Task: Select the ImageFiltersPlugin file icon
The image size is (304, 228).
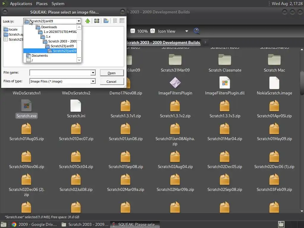Action: pyautogui.click(x=175, y=83)
